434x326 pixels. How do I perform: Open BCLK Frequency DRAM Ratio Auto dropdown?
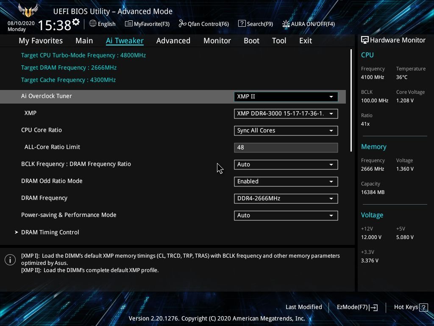pos(286,164)
